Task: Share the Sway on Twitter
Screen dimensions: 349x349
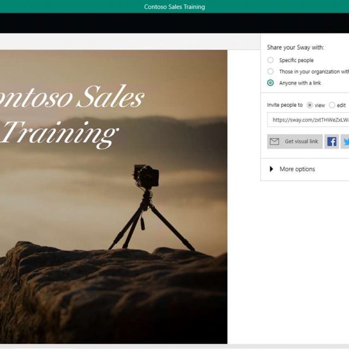Action: click(345, 142)
